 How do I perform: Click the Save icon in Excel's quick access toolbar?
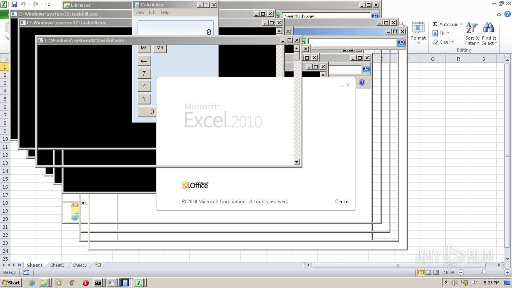point(14,4)
